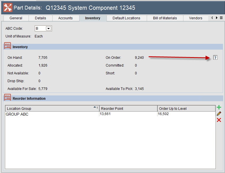
Task: Open the inventory details icon beside On Order
Action: (215, 57)
